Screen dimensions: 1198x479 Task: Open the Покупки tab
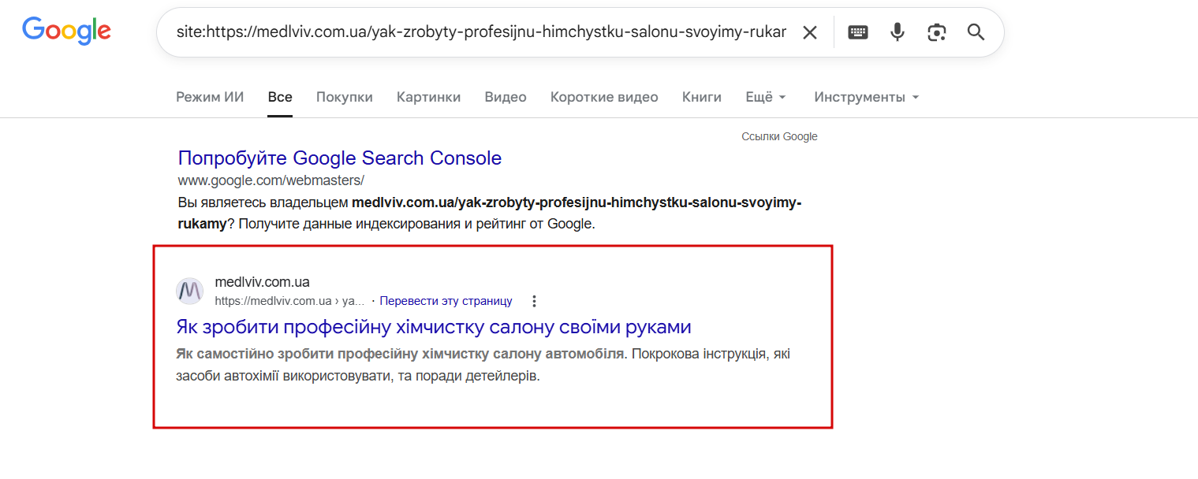[344, 97]
